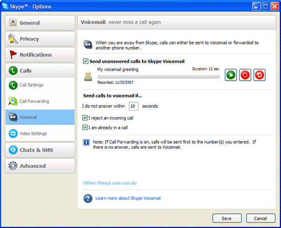Click the voicemail icon beside the description

click(x=88, y=44)
